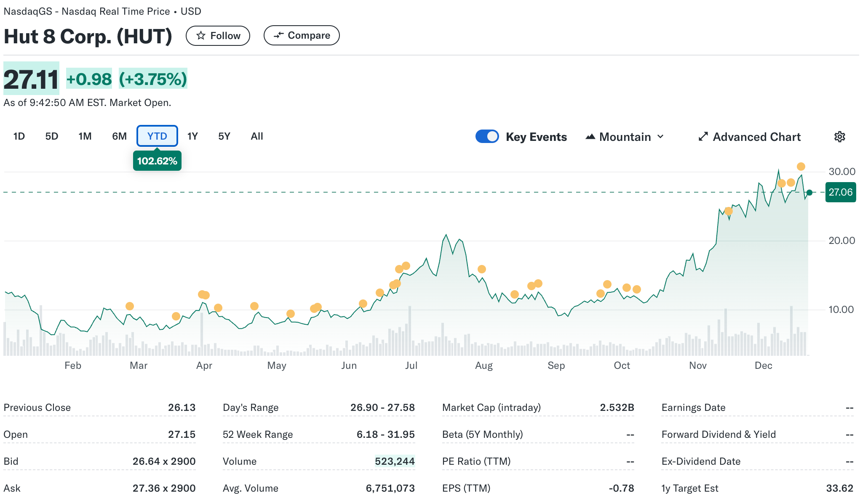The height and width of the screenshot is (503, 868).
Task: Click the star icon on the Follow button
Action: (x=201, y=36)
